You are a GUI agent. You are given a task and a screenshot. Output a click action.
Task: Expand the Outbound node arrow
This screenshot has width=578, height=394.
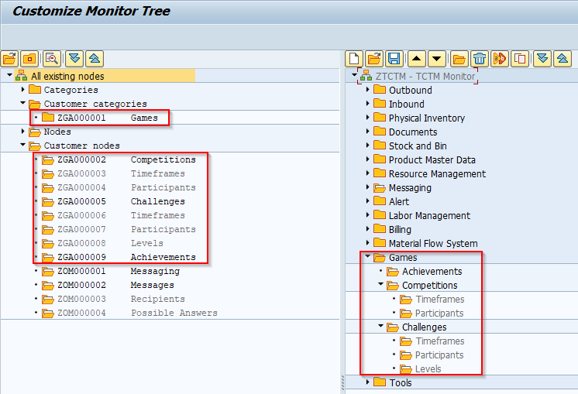coord(367,90)
